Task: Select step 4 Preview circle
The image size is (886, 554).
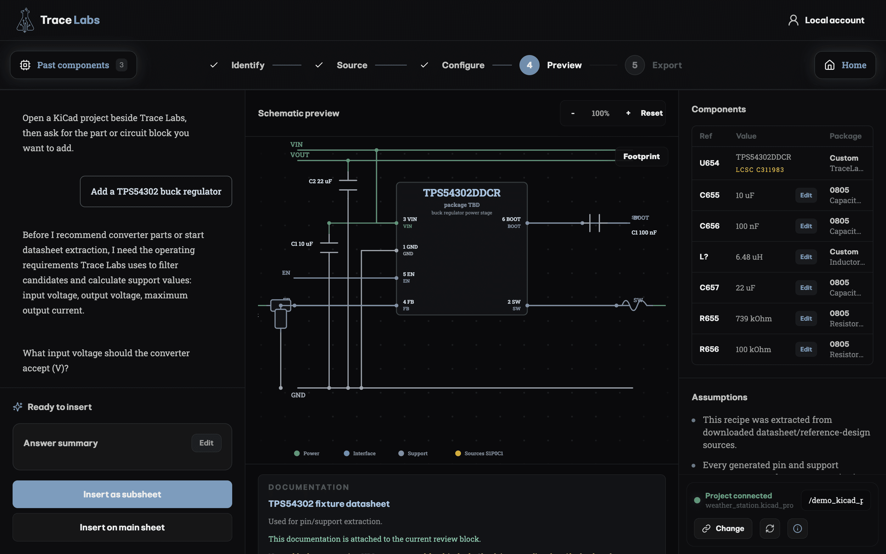Action: [529, 65]
